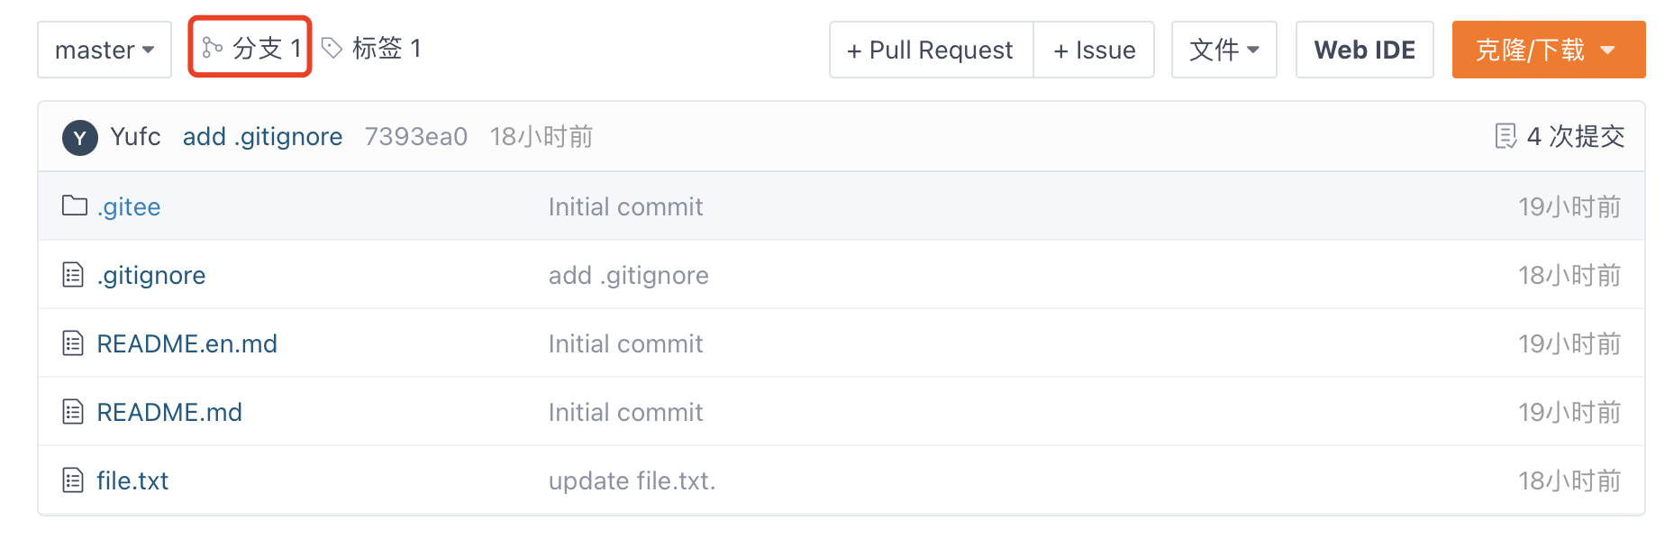Open commit hash 7393ea0

point(416,136)
